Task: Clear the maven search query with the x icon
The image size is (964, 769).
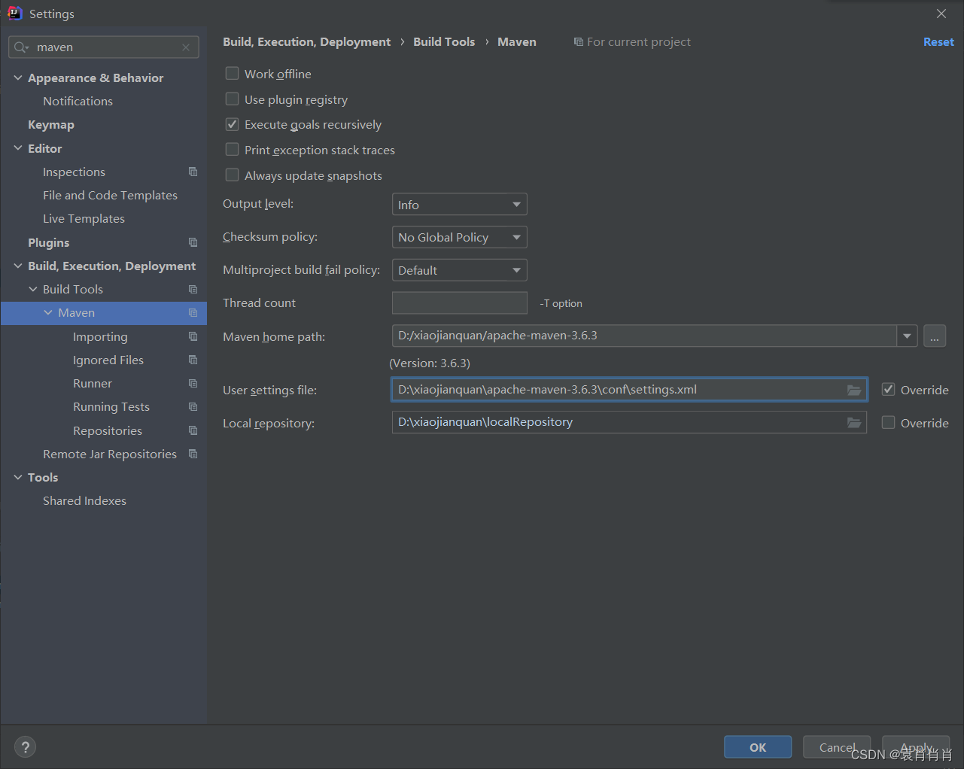Action: click(x=185, y=47)
